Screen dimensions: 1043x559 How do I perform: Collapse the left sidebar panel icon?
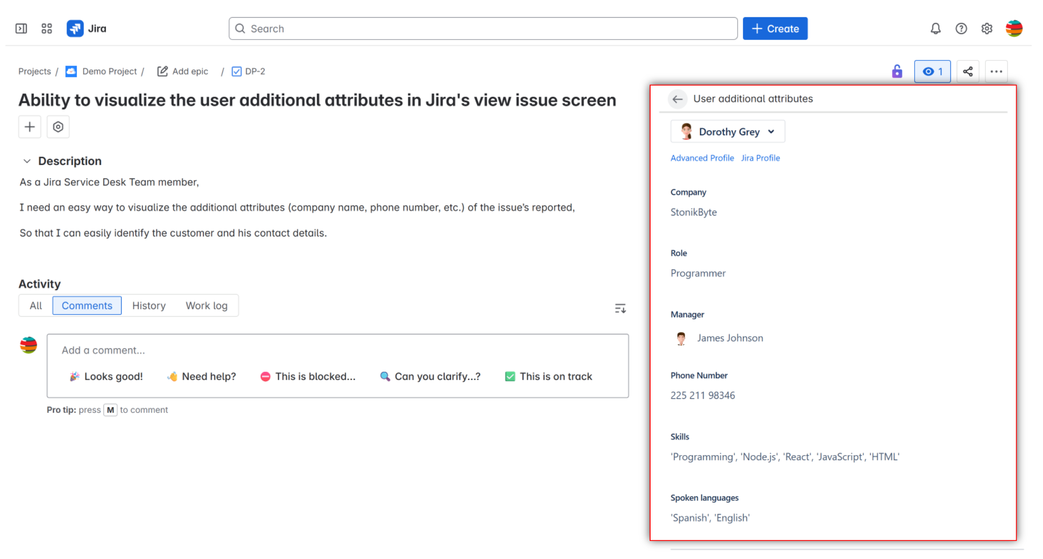(x=21, y=29)
